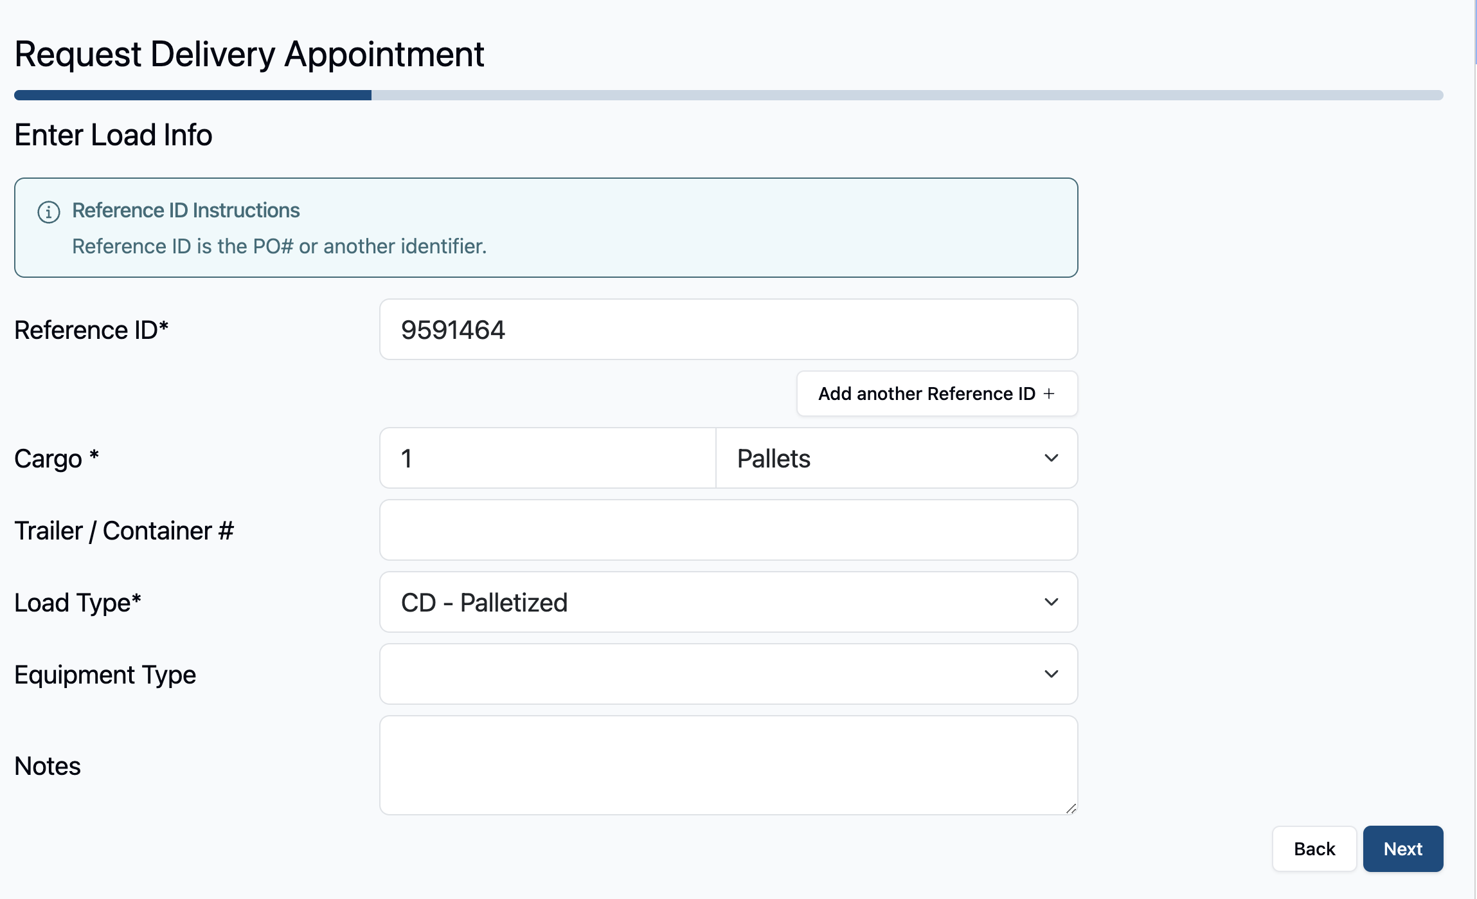Expand the empty Equipment Type dropdown
Screen dimensions: 1477x899
(728, 674)
